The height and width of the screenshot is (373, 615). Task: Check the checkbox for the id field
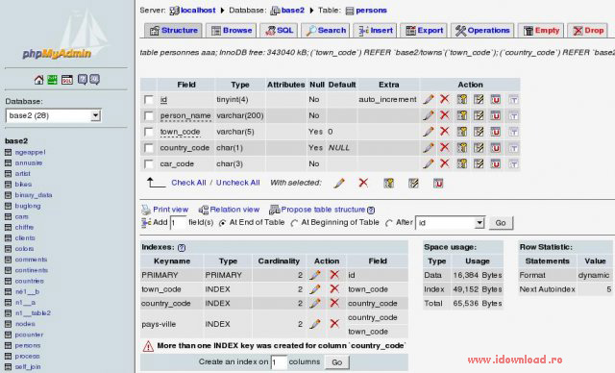149,100
